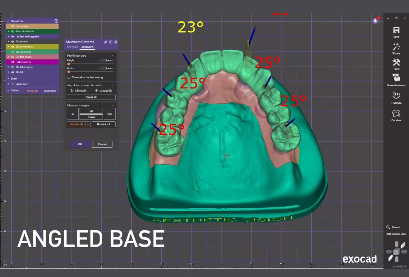Click the Unstick all button
This screenshot has height=277, width=409.
(x=76, y=124)
